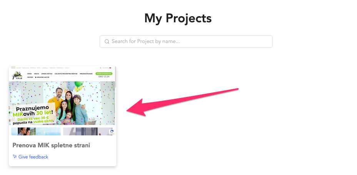Open the Prenova MIK spletne strani project title
The image size is (357, 175).
51,145
